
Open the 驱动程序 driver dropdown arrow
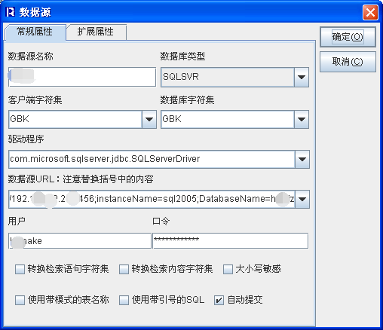(302, 159)
